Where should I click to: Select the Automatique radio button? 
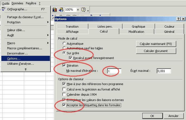[64, 43]
